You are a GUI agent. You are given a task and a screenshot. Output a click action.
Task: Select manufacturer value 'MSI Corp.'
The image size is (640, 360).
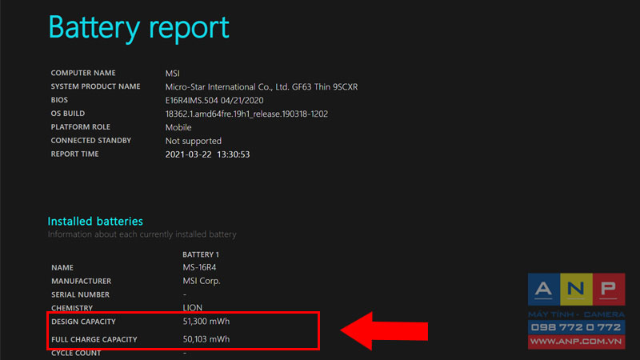click(x=202, y=282)
